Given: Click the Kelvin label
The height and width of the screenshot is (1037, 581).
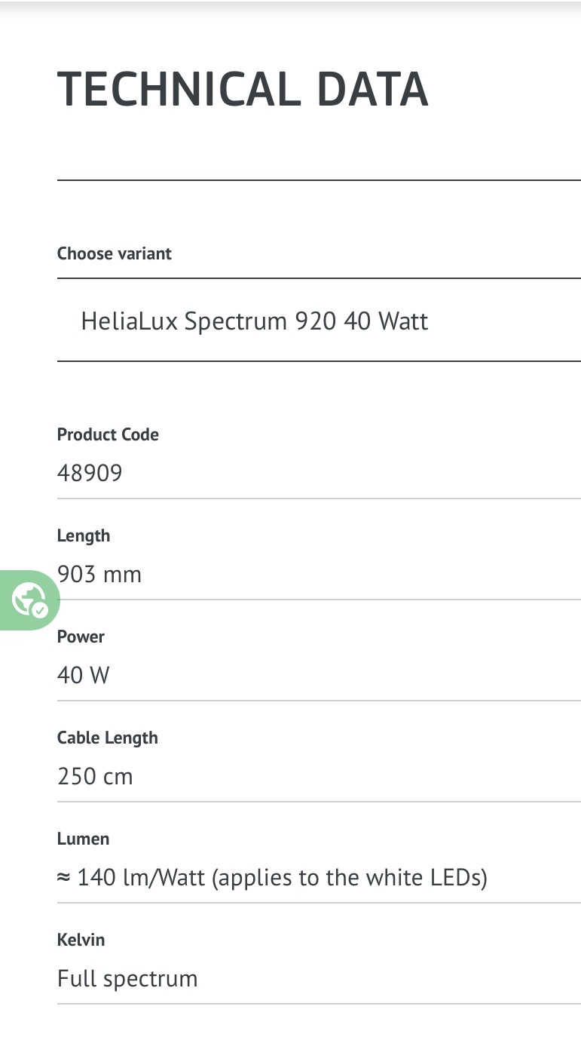Looking at the screenshot, I should coord(81,940).
